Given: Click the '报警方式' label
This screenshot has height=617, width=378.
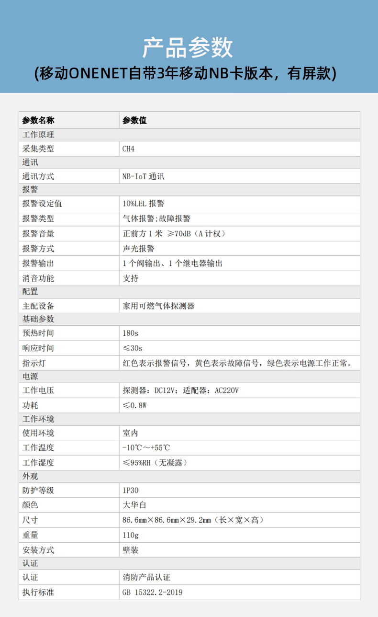Looking at the screenshot, I should 38,249.
